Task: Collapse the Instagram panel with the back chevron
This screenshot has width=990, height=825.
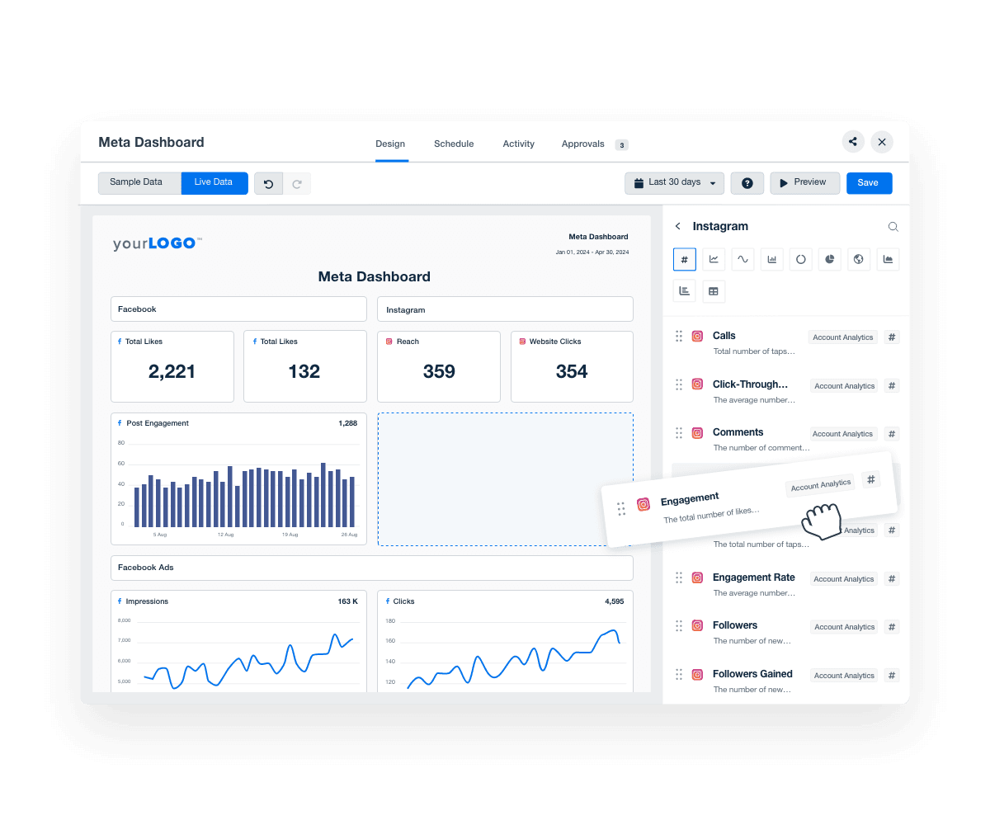Action: 677,225
